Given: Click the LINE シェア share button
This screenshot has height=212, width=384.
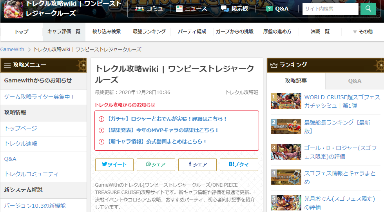Looking at the screenshot, I should pyautogui.click(x=156, y=165).
